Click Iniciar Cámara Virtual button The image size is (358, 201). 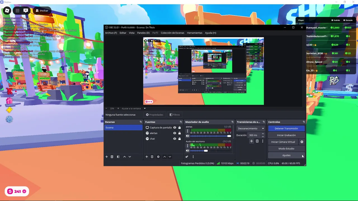pyautogui.click(x=283, y=142)
